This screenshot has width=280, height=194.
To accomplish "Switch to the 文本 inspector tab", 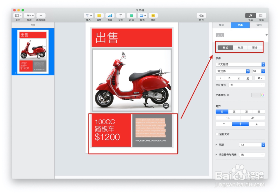I will tap(240, 25).
